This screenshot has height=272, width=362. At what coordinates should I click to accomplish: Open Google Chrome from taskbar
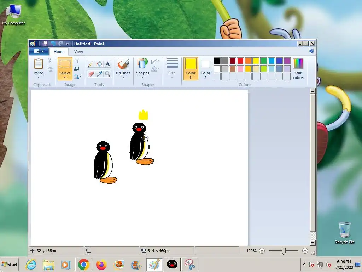83,264
